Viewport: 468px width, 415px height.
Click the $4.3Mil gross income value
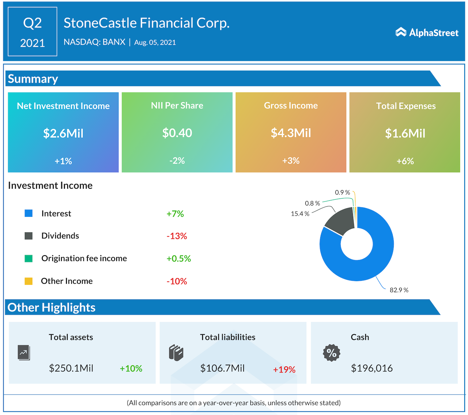click(291, 133)
